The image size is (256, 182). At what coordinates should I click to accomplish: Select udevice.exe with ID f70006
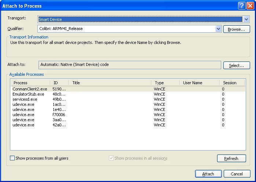click(23, 115)
